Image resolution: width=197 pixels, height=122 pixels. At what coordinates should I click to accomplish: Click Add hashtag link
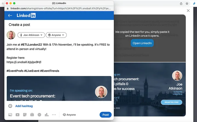pyautogui.click(x=24, y=106)
